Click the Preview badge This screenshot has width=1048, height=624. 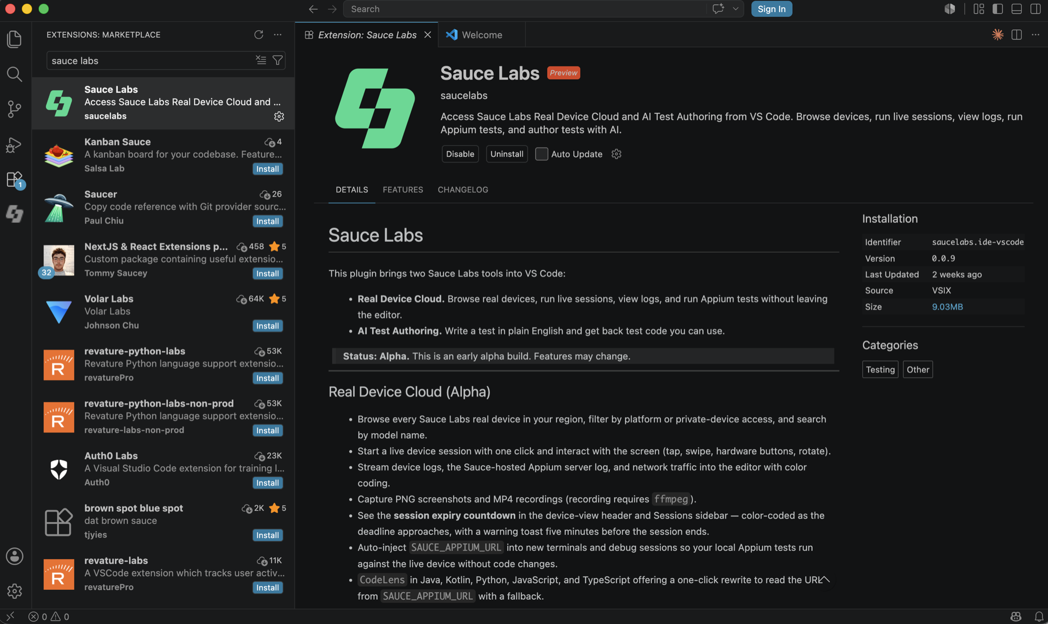click(x=563, y=73)
